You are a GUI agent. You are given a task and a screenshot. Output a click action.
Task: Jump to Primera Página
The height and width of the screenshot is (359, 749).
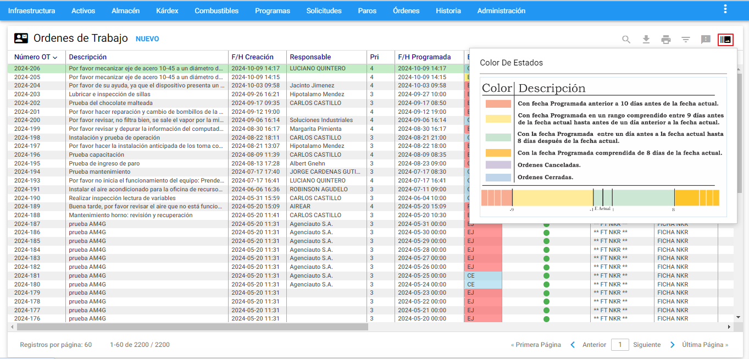click(536, 345)
